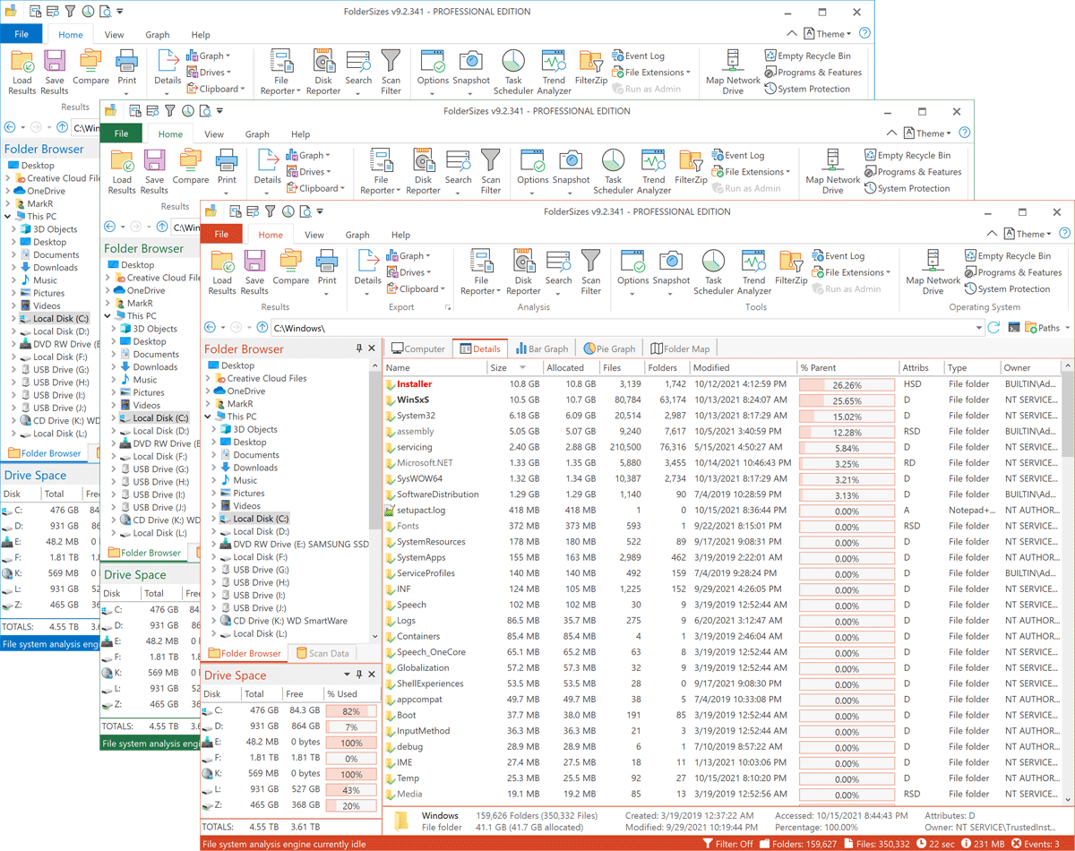Screen dimensions: 1075x851
Task: Open Theme dropdown in front window
Action: (1028, 233)
